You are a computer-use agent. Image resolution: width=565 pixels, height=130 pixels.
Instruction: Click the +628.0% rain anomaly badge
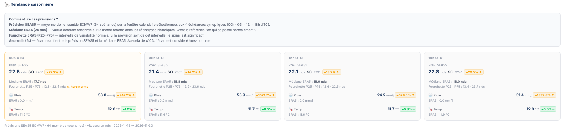(x=405, y=95)
